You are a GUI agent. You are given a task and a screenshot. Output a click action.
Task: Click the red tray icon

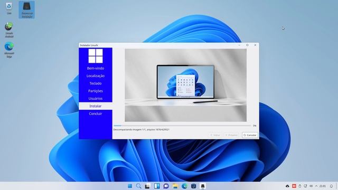pyautogui.click(x=294, y=186)
